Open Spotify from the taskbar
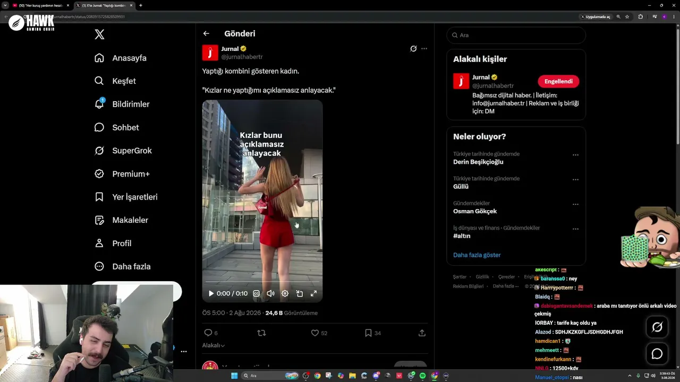This screenshot has height=382, width=680. pos(422,376)
